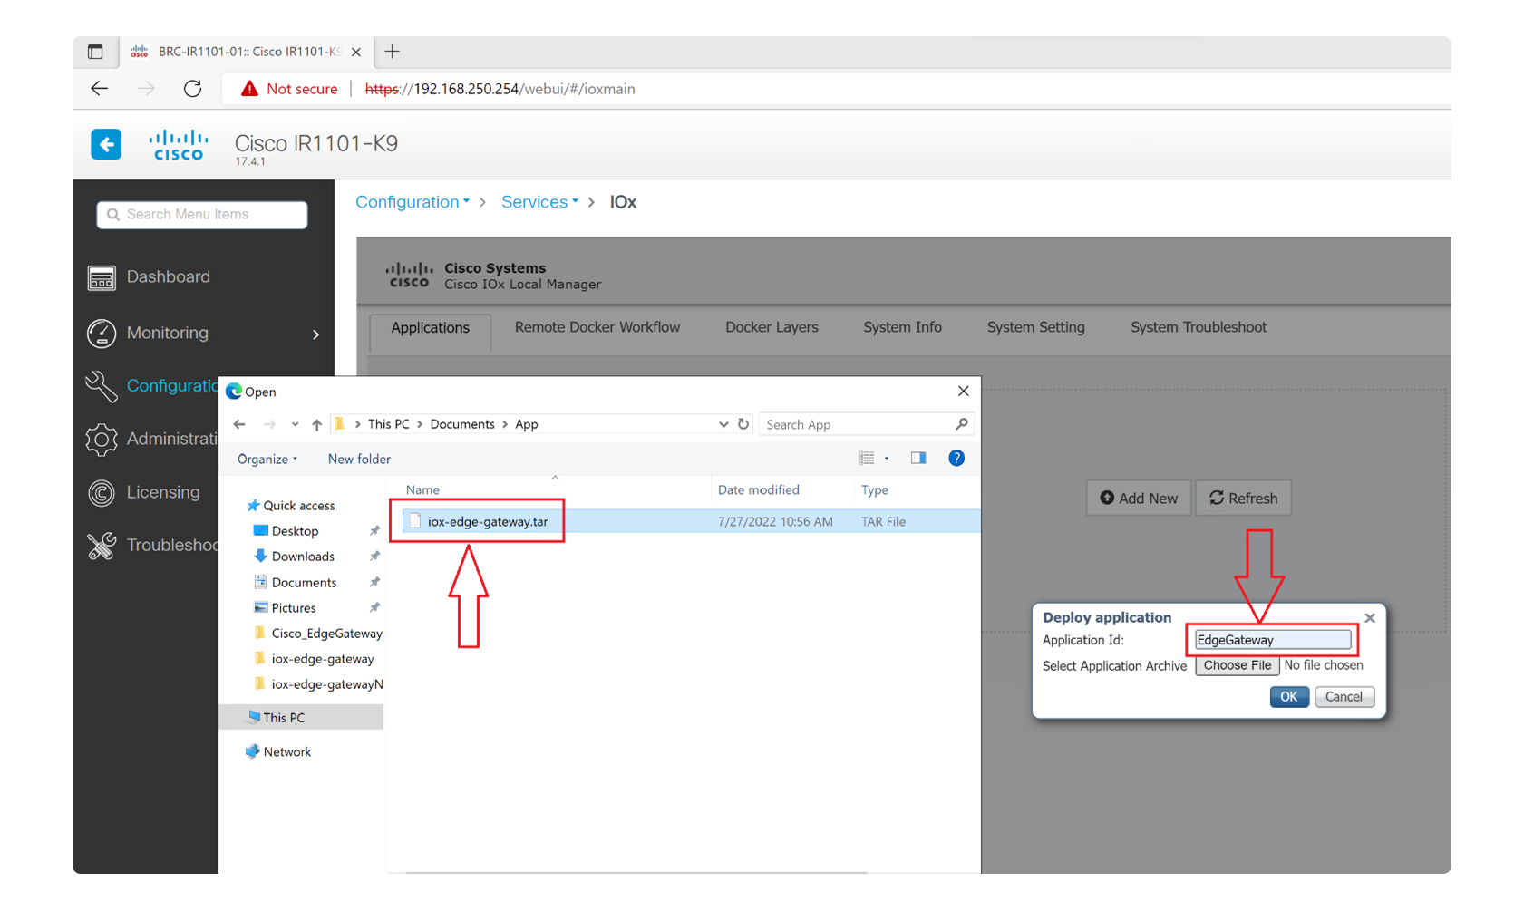Click the Application Id text field

tap(1271, 640)
